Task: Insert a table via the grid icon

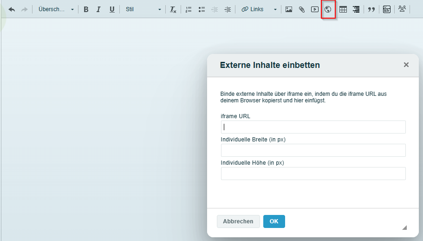Action: tap(343, 9)
